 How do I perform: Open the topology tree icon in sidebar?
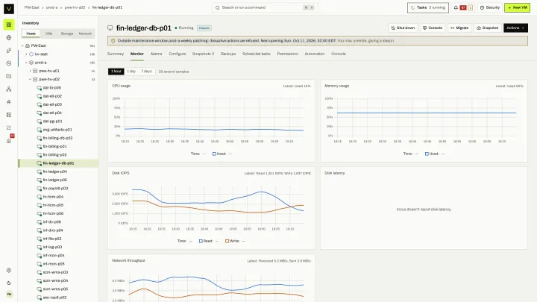9,89
